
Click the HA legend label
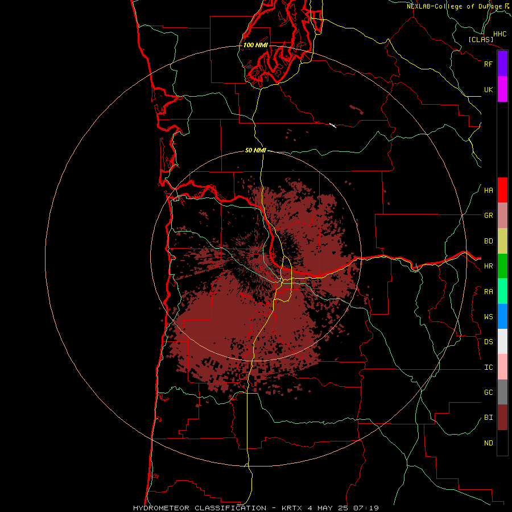[488, 191]
